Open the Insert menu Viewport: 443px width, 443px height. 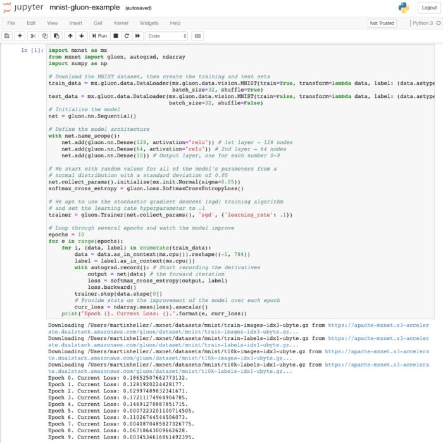click(x=75, y=23)
